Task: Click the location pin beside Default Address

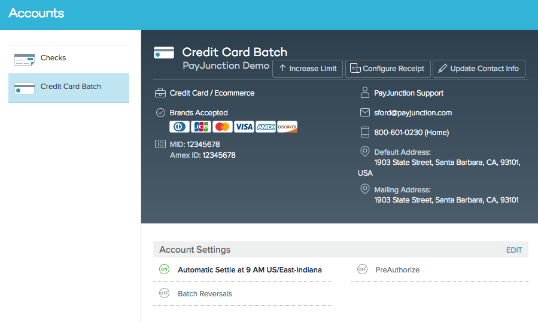Action: 365,151
